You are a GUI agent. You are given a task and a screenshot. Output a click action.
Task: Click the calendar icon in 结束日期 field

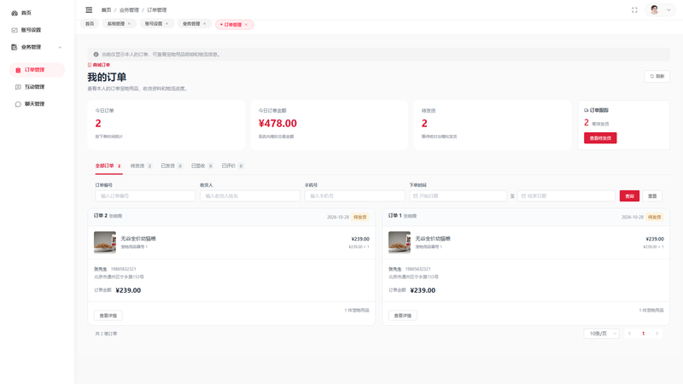click(x=523, y=196)
